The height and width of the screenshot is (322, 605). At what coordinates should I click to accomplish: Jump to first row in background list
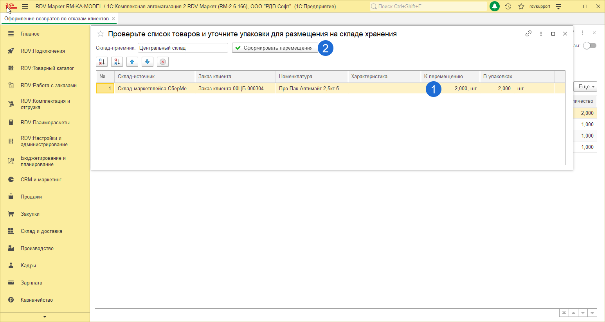564,313
